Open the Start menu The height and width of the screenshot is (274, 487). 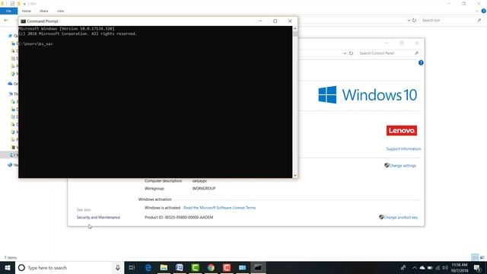pos(8,267)
